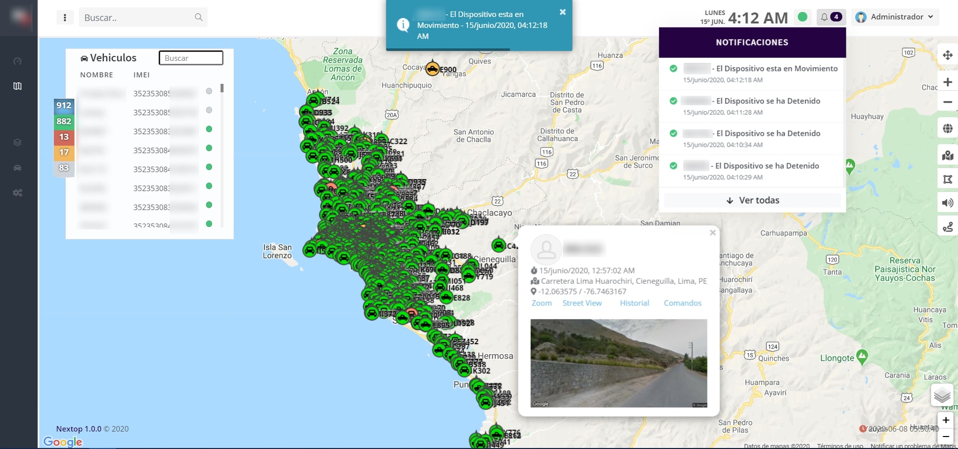
Task: Select the polygon geofence draw tool
Action: coord(948,179)
